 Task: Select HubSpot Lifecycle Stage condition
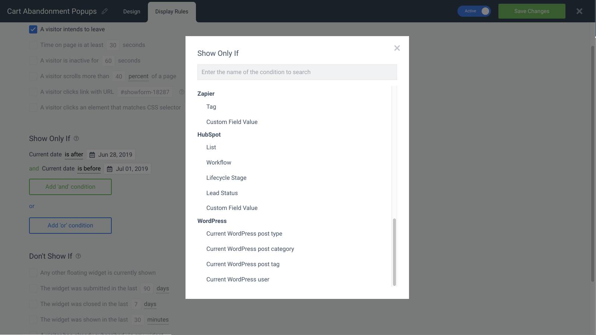click(x=226, y=178)
